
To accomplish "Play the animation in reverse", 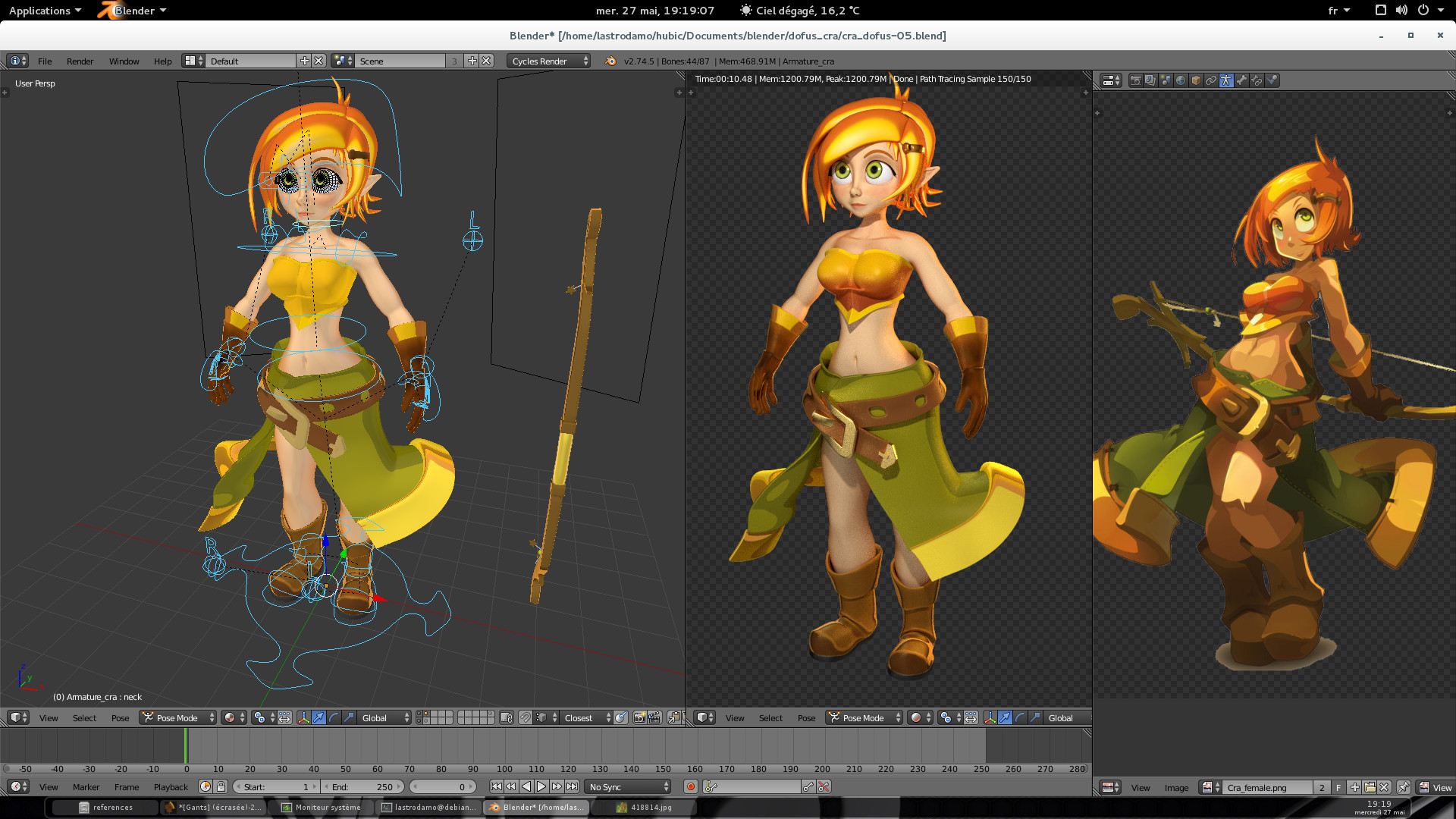I will tap(526, 786).
